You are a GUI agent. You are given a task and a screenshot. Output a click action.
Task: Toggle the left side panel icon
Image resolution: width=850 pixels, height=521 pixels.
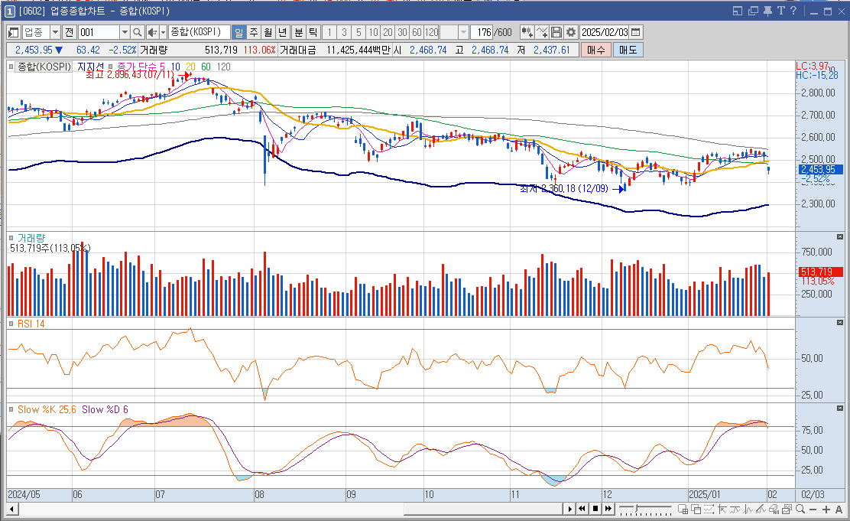[x=14, y=33]
